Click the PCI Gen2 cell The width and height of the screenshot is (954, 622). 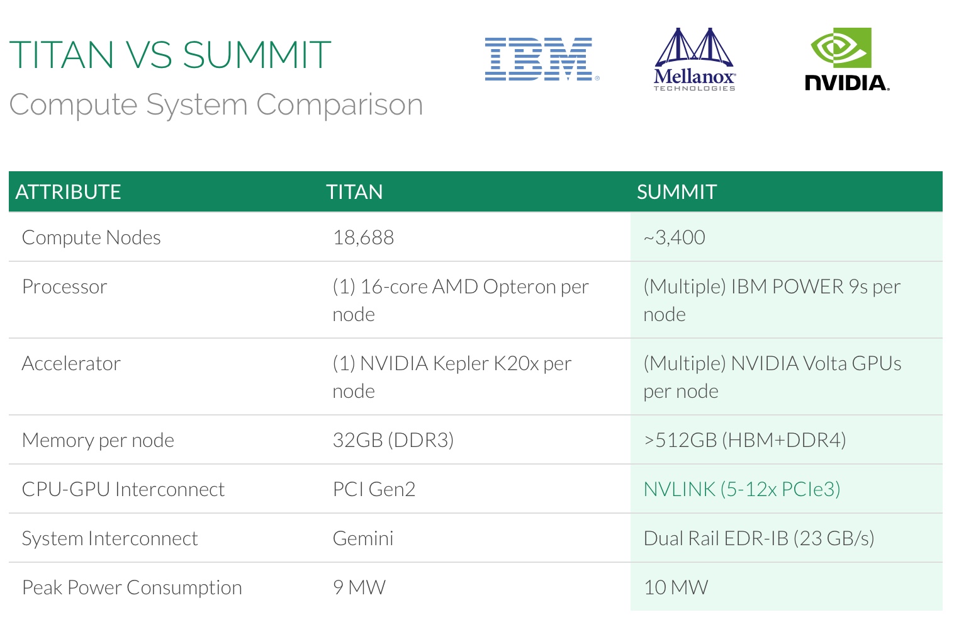[374, 489]
